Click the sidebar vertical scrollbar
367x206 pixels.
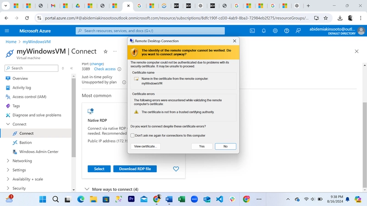pos(73,118)
